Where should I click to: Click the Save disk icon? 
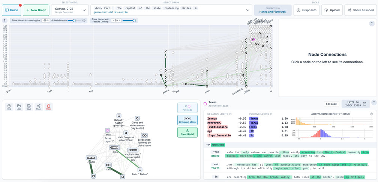tap(29, 107)
